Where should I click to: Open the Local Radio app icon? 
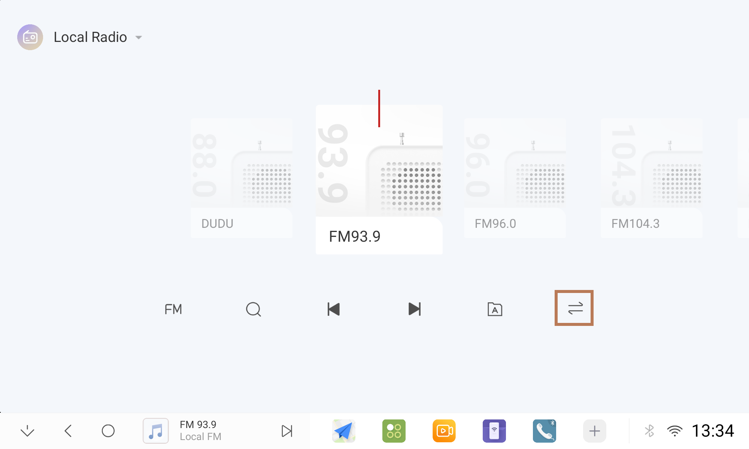coord(30,37)
